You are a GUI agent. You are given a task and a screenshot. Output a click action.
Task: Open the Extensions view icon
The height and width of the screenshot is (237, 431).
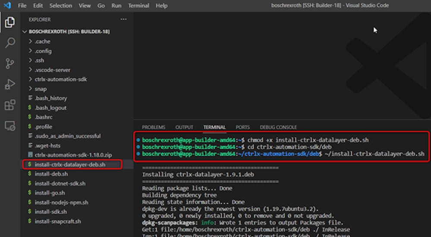(9, 105)
